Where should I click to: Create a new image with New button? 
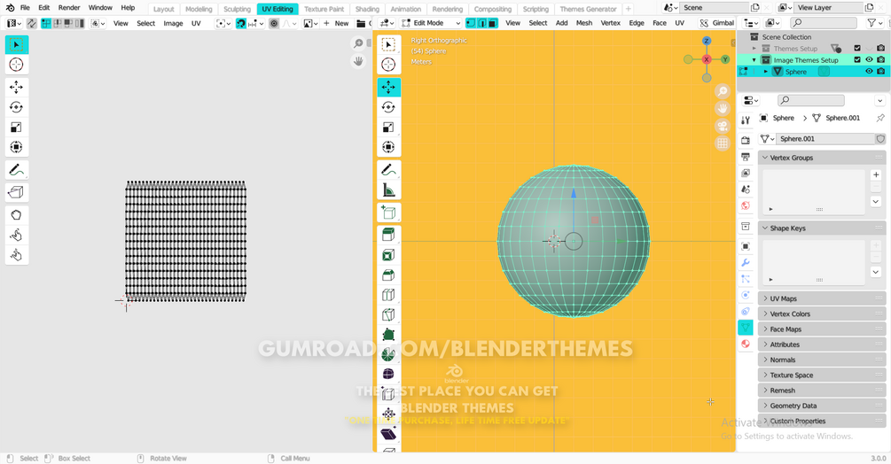336,23
